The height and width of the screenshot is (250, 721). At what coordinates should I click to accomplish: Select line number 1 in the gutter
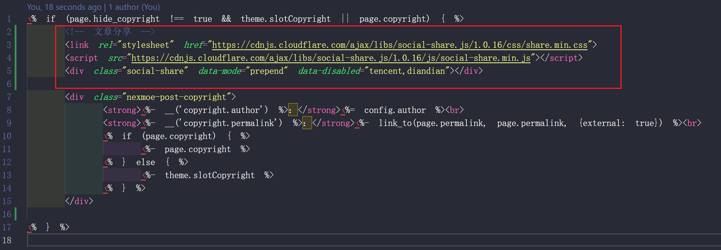[x=9, y=19]
